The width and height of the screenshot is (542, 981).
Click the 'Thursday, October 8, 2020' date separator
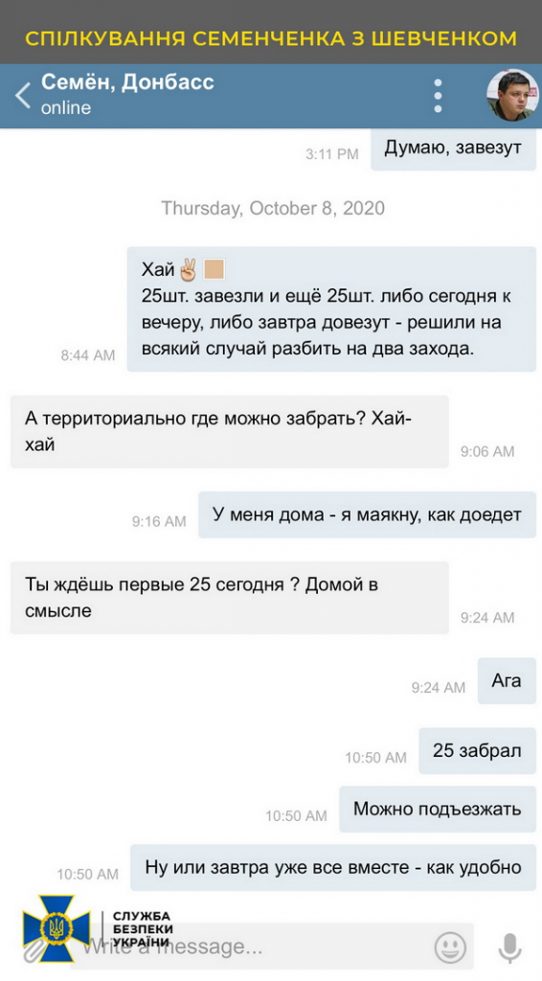click(x=273, y=208)
